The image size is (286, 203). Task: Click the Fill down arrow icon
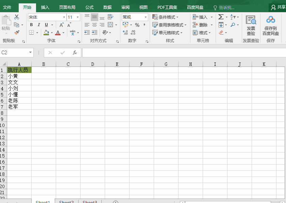tap(221, 25)
